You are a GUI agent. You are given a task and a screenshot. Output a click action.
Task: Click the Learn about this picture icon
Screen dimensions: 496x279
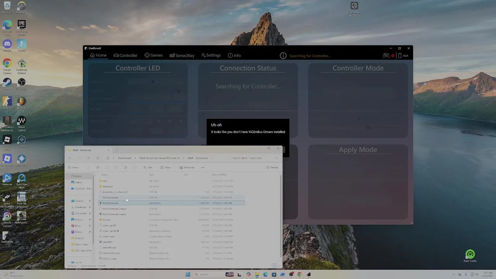[x=354, y=9]
